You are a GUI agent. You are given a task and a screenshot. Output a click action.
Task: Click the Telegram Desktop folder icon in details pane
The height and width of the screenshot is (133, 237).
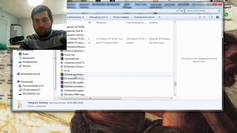tap(20, 105)
